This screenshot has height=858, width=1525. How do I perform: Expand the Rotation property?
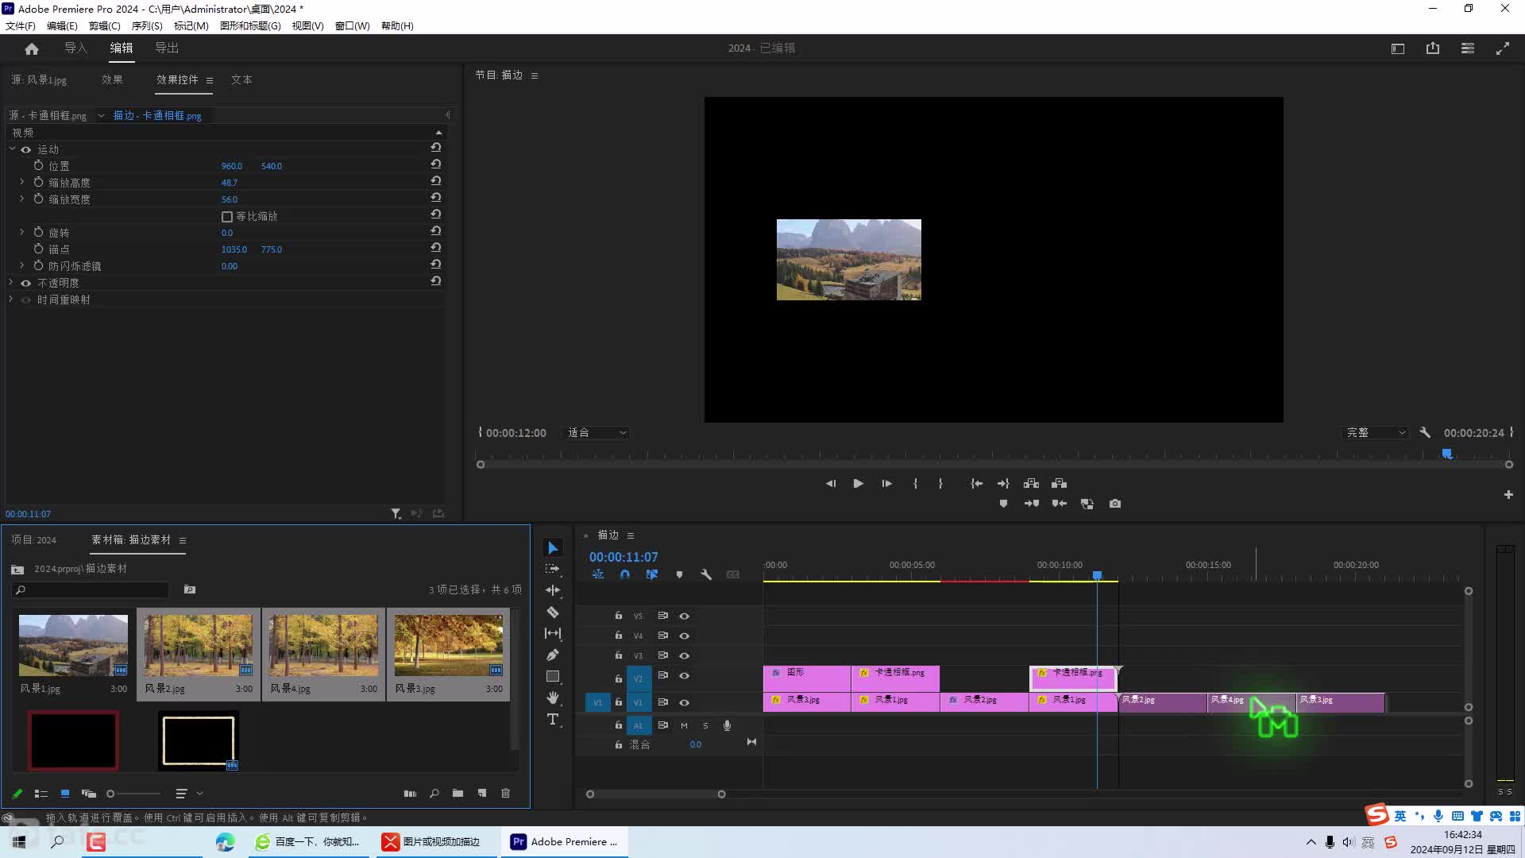pos(22,232)
